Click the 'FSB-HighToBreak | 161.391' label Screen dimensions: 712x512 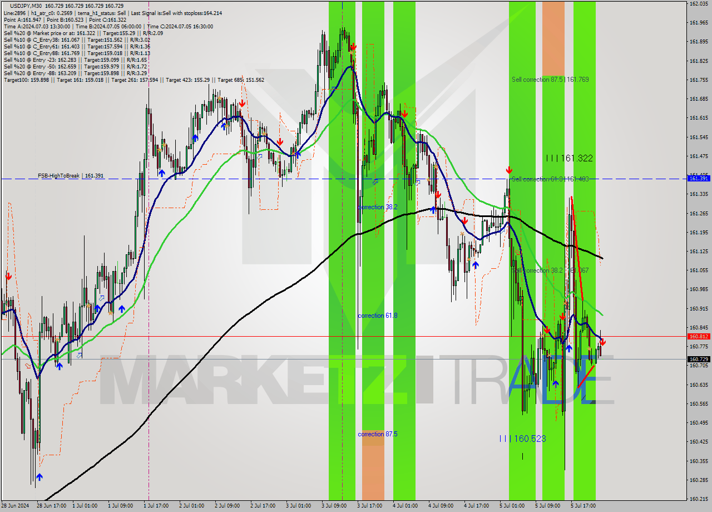point(71,176)
